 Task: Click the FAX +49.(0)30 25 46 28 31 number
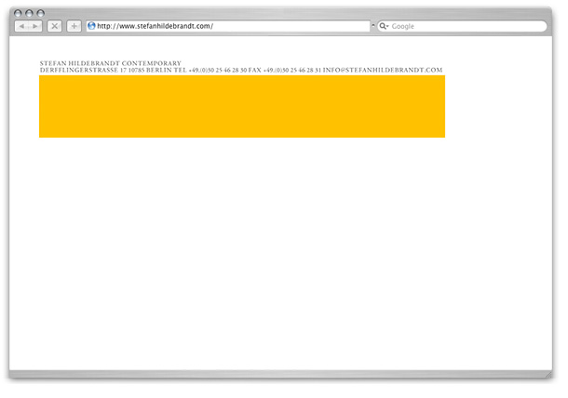click(x=285, y=70)
